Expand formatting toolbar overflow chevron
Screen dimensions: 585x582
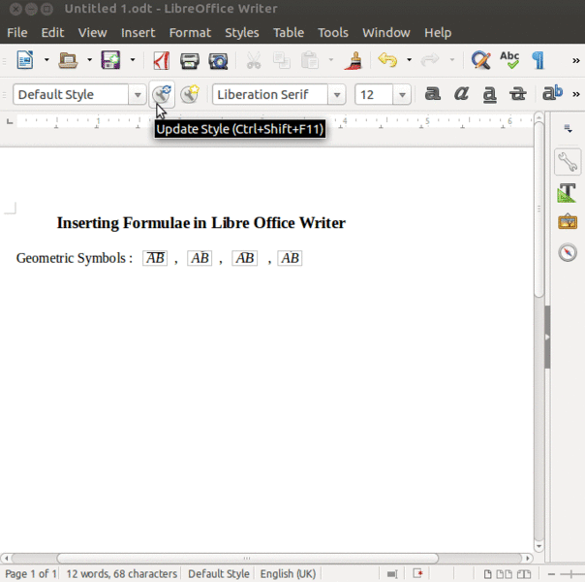point(576,94)
